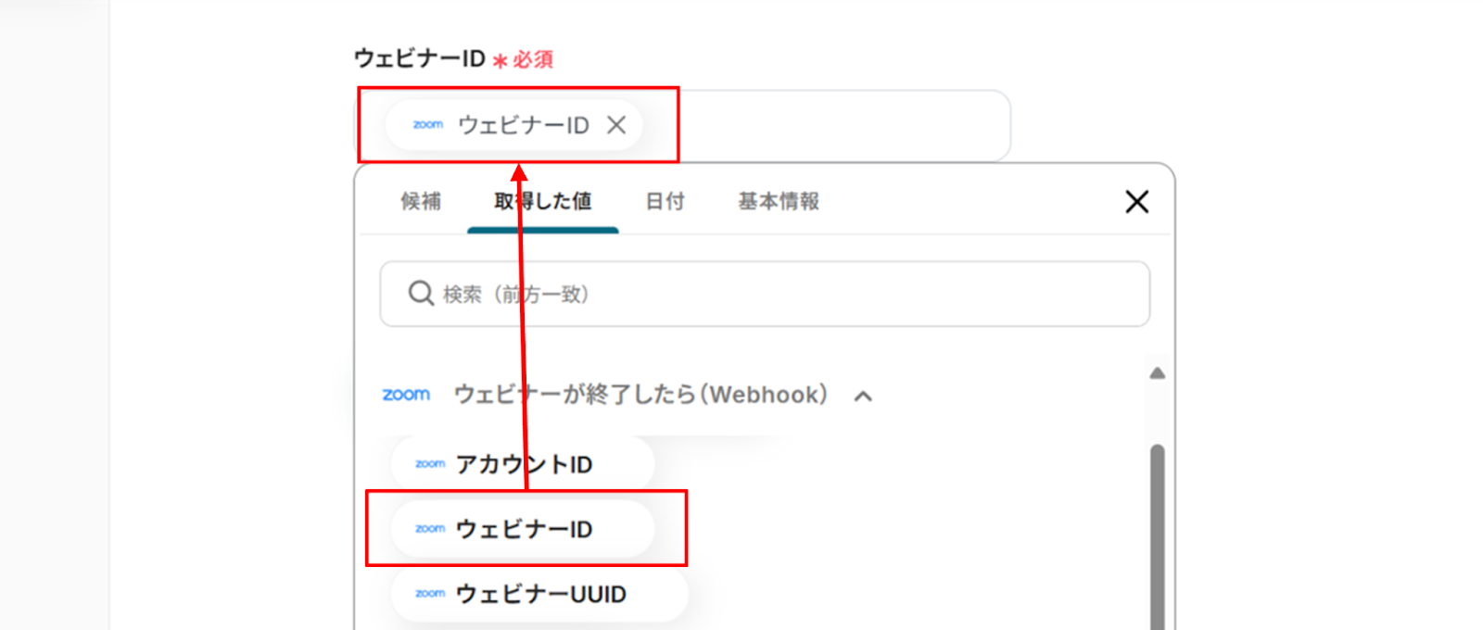The height and width of the screenshot is (630, 1483).
Task: Open the 日付 tab
Action: tap(665, 201)
